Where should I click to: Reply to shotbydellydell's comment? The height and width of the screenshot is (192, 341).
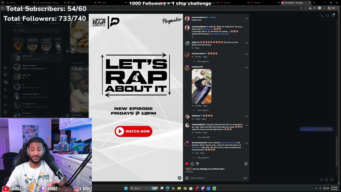pos(205,133)
